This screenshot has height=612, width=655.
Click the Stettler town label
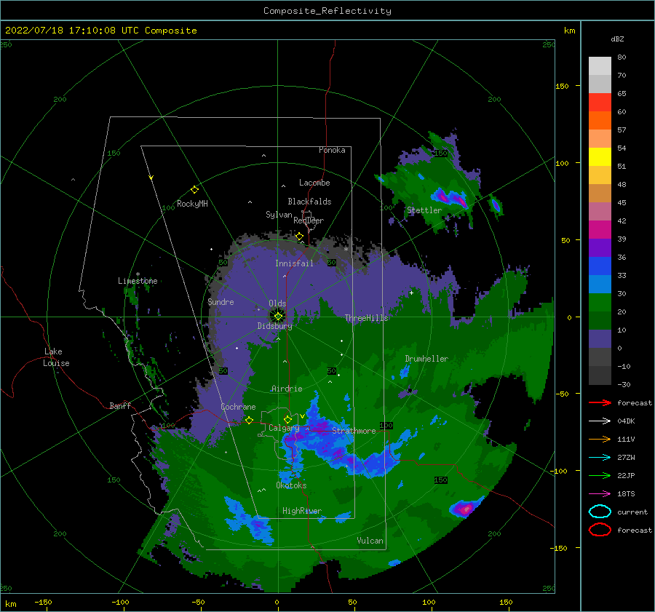tap(424, 210)
